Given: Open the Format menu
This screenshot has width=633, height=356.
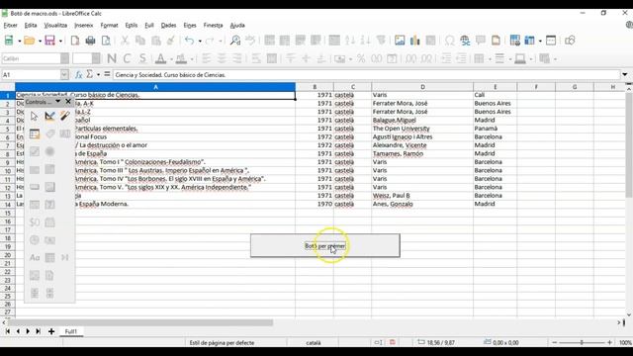Looking at the screenshot, I should (109, 25).
